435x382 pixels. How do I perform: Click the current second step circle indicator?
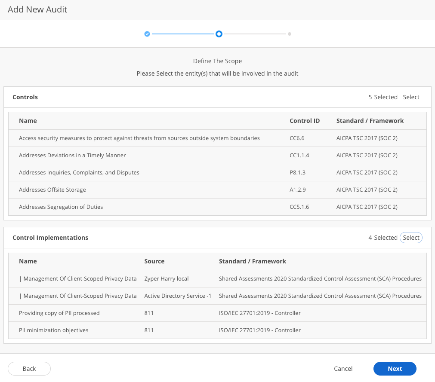(219, 34)
